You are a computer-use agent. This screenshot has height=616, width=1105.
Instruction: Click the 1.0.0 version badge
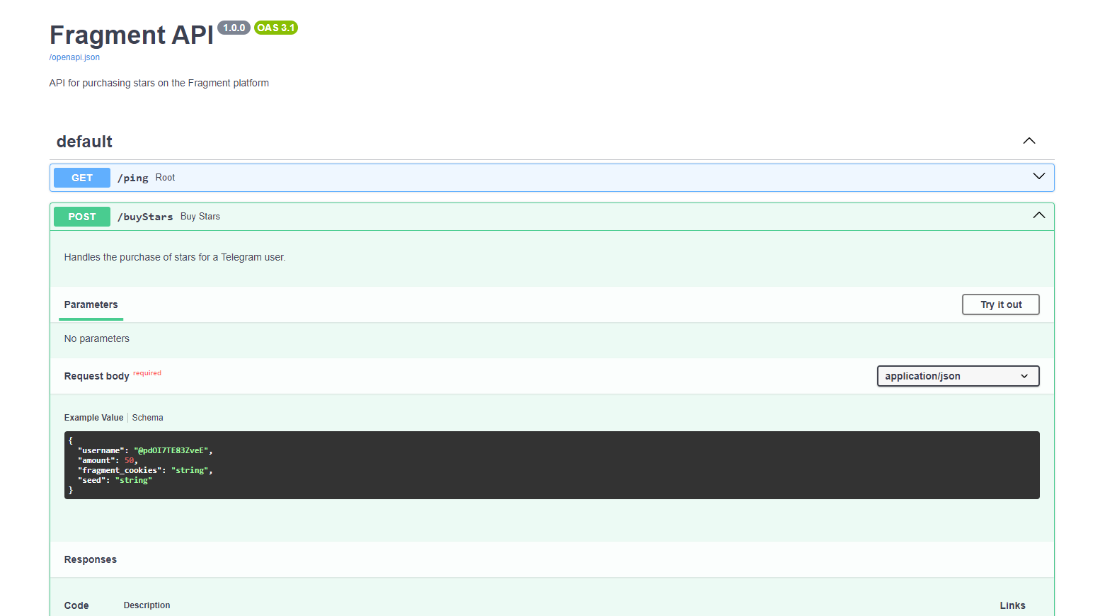(x=234, y=28)
